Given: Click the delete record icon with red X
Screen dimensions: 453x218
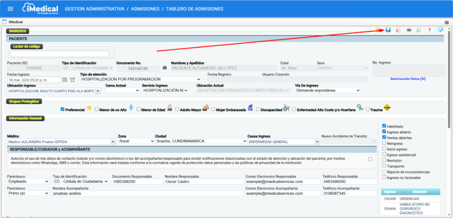Looking at the screenshot, I should (398, 30).
